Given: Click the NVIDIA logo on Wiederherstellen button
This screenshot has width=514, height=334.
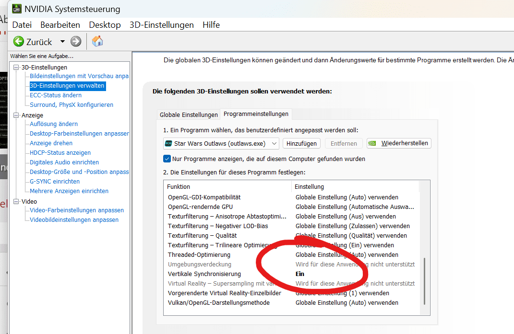Looking at the screenshot, I should (x=372, y=143).
